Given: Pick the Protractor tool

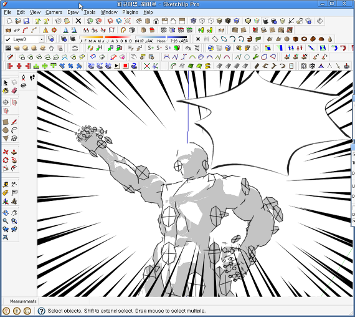Looking at the screenshot, I should tap(6, 193).
